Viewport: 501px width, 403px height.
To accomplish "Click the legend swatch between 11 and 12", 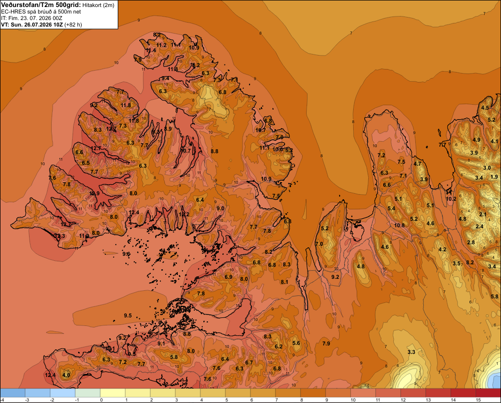I will [x=388, y=393].
